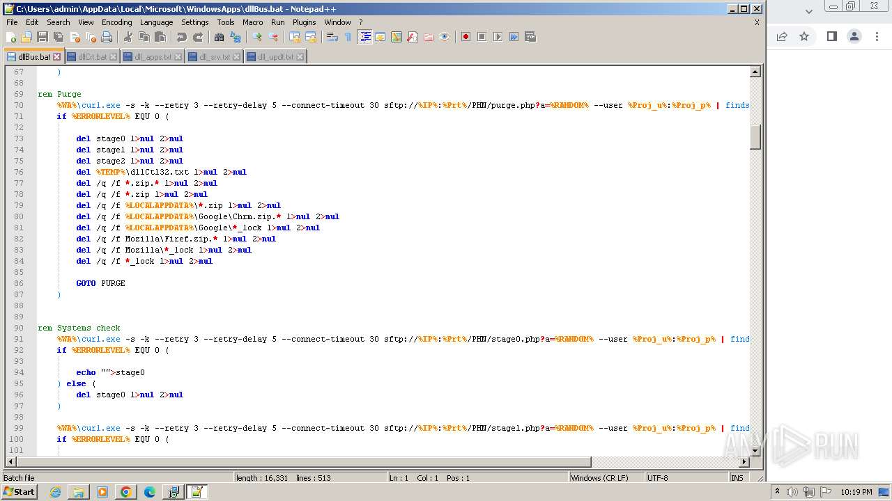Click the Windows Start button

19,492
